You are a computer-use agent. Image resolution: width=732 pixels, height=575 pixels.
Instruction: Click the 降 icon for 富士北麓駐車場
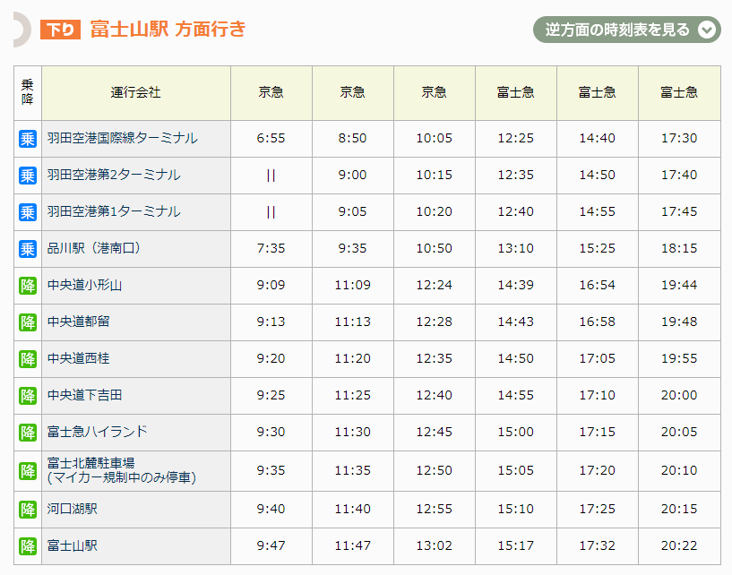click(28, 471)
